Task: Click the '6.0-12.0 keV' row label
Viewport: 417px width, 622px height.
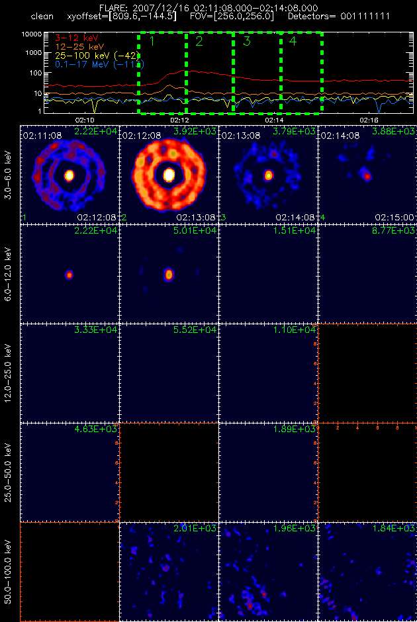Action: tap(9, 274)
